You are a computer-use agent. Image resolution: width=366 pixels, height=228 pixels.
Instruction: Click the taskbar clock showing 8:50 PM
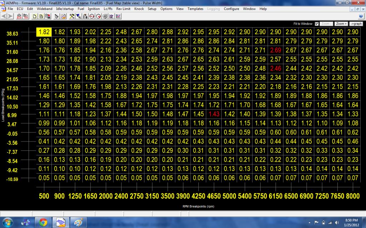351,222
